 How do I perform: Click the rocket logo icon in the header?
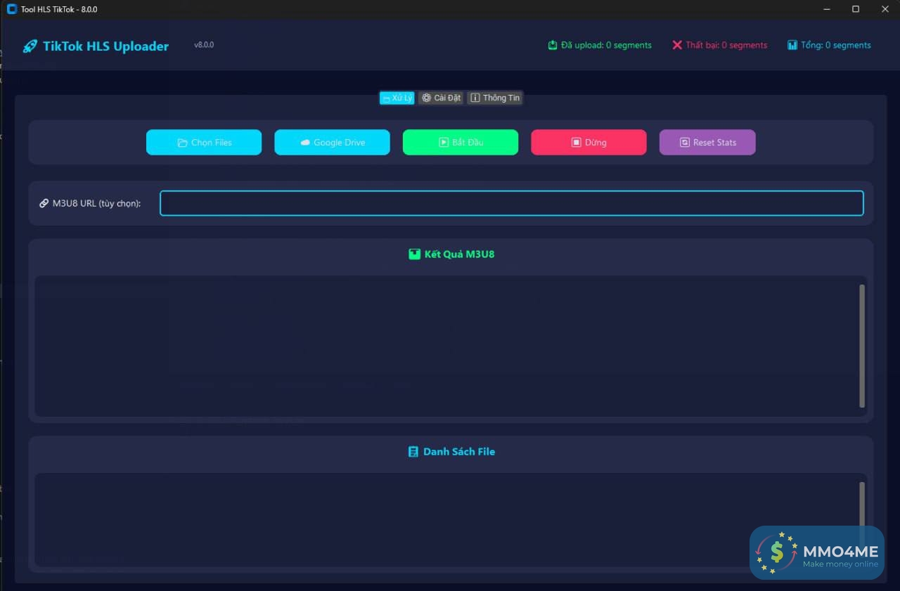(30, 46)
